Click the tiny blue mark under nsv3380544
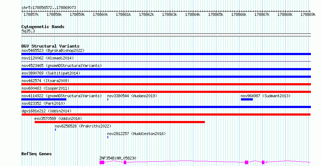The image size is (321, 166). click(108, 99)
